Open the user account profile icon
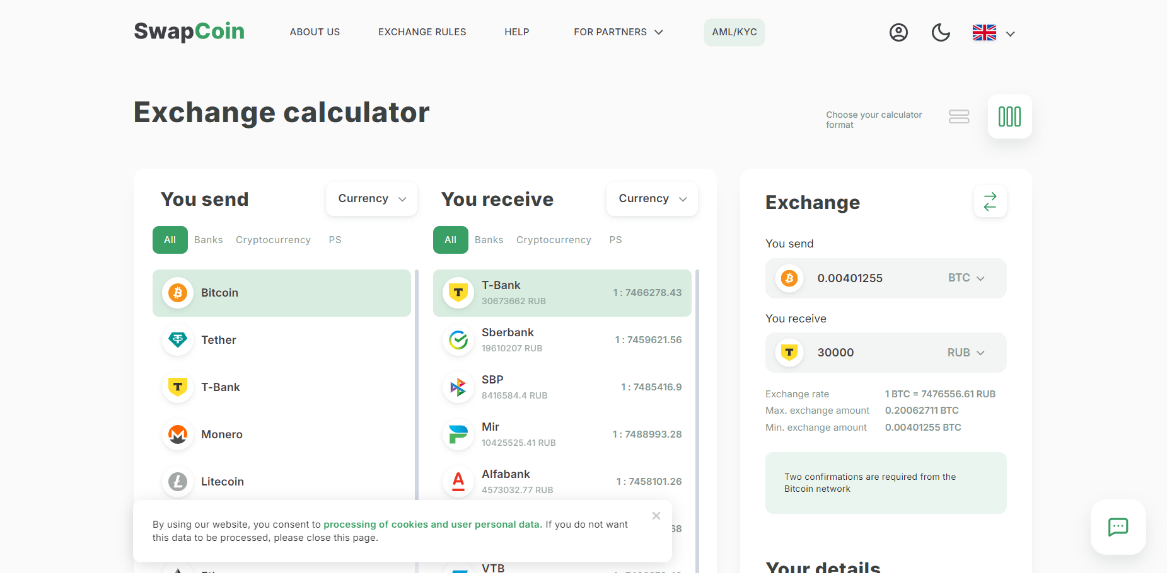The width and height of the screenshot is (1167, 573). tap(898, 32)
